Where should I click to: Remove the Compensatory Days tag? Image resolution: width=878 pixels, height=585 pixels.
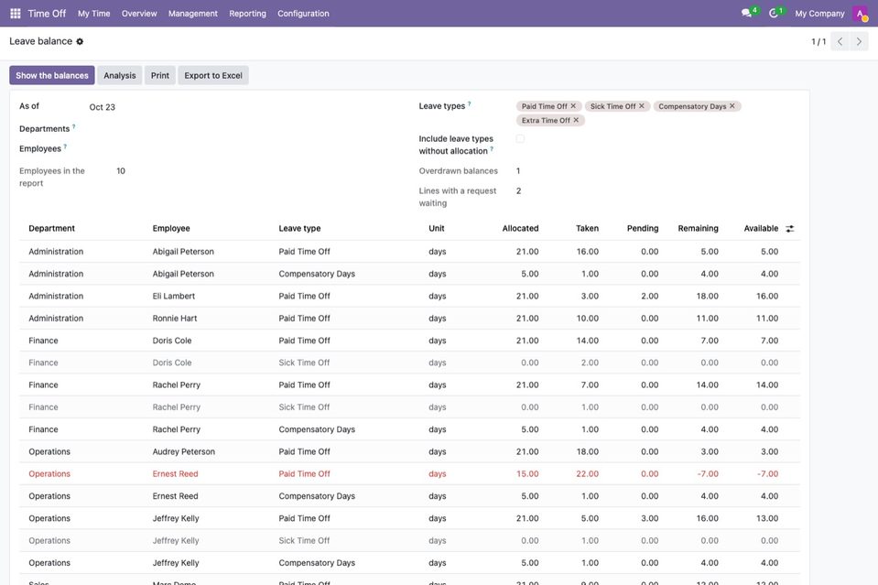pyautogui.click(x=732, y=106)
